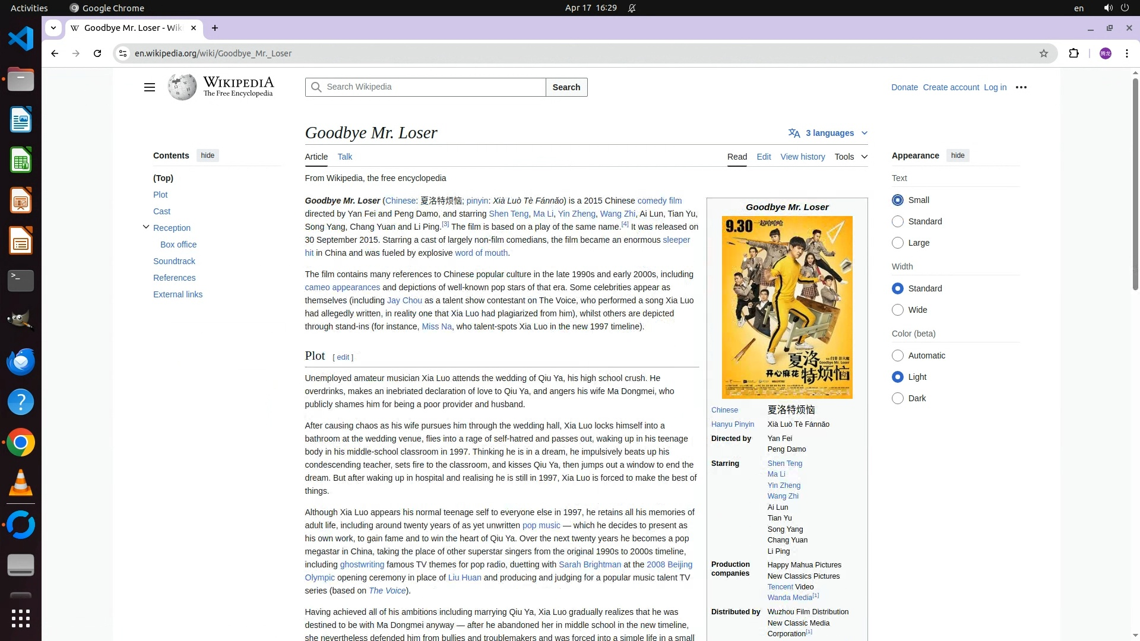Image resolution: width=1140 pixels, height=641 pixels.
Task: Bookmark this page with the star icon
Action: coord(1044,53)
